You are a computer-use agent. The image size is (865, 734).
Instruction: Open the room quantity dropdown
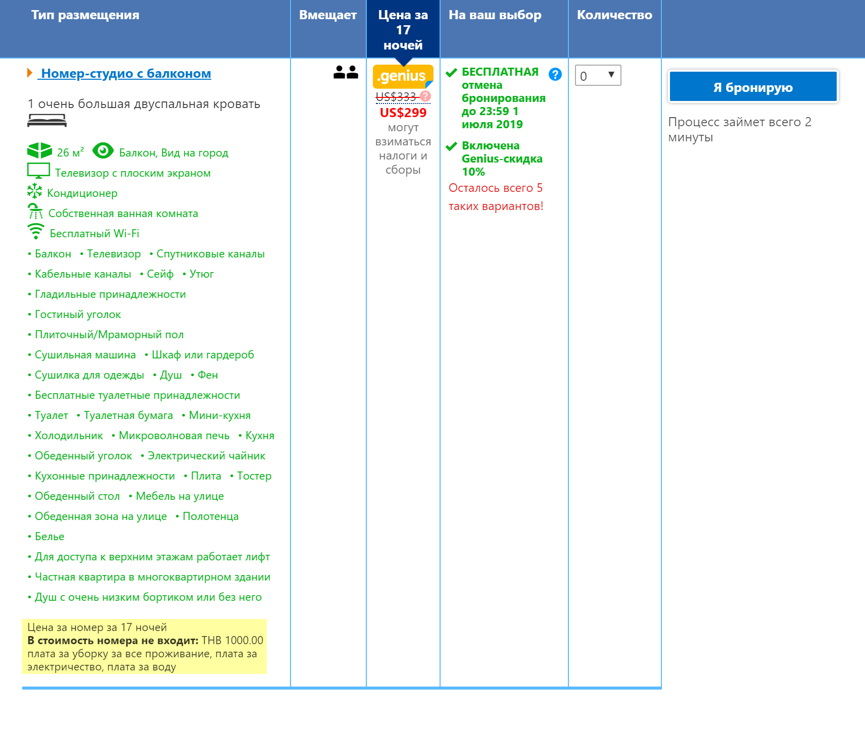(x=598, y=75)
